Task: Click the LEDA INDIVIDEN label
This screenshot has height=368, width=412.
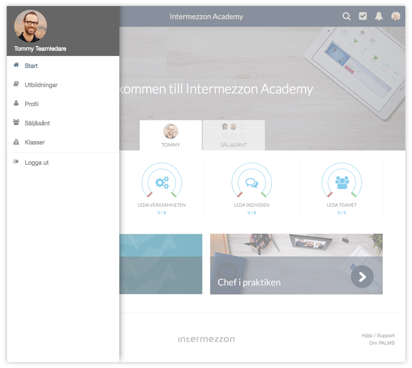Action: [x=252, y=205]
